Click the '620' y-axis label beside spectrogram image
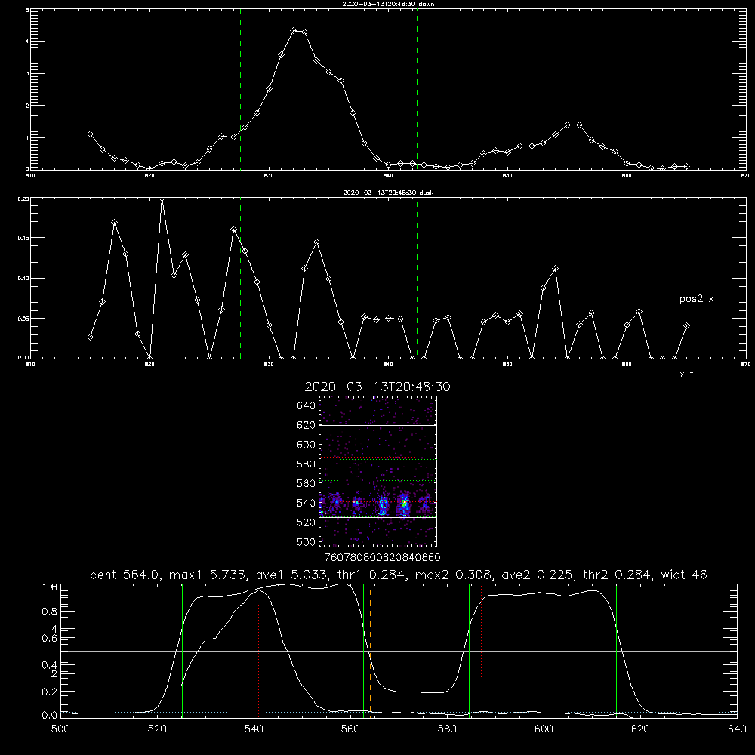755x755 pixels. click(306, 425)
